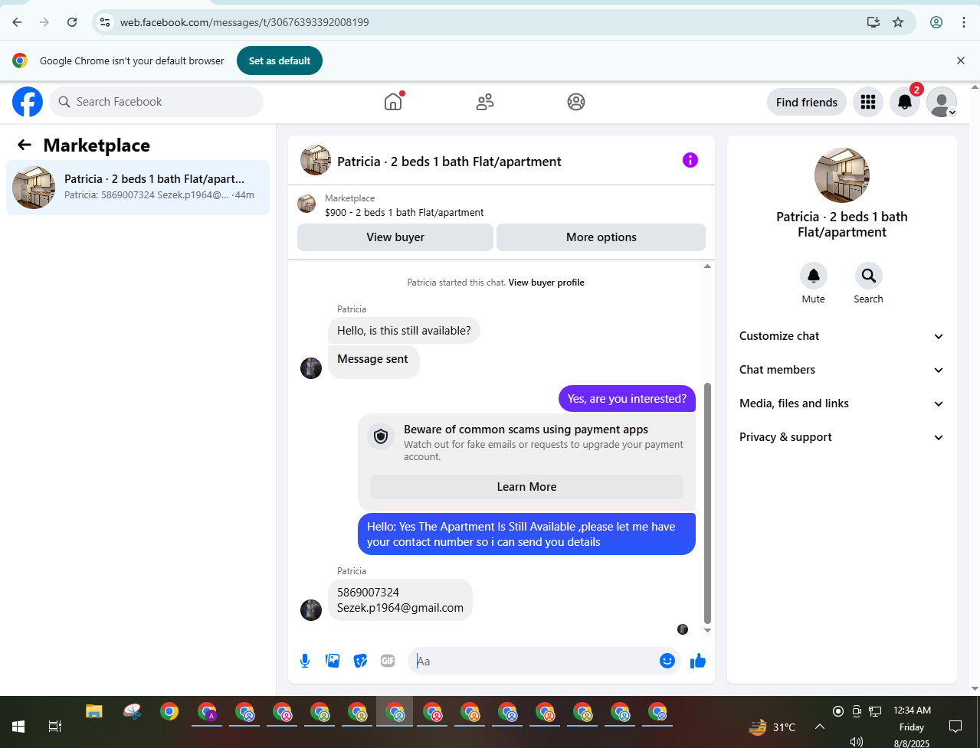Open Chrome three-dot menu
The height and width of the screenshot is (748, 980).
[x=964, y=22]
